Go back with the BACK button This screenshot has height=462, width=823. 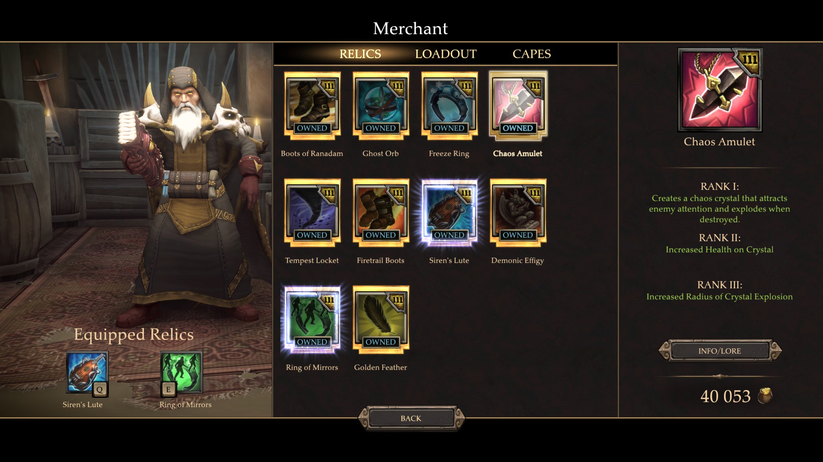pos(411,418)
